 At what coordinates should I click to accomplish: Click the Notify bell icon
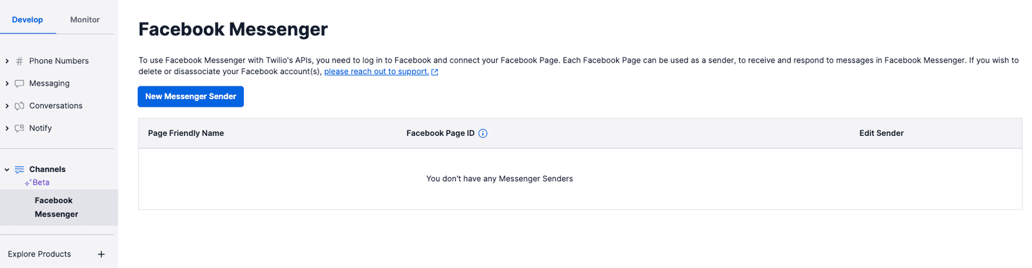click(19, 128)
